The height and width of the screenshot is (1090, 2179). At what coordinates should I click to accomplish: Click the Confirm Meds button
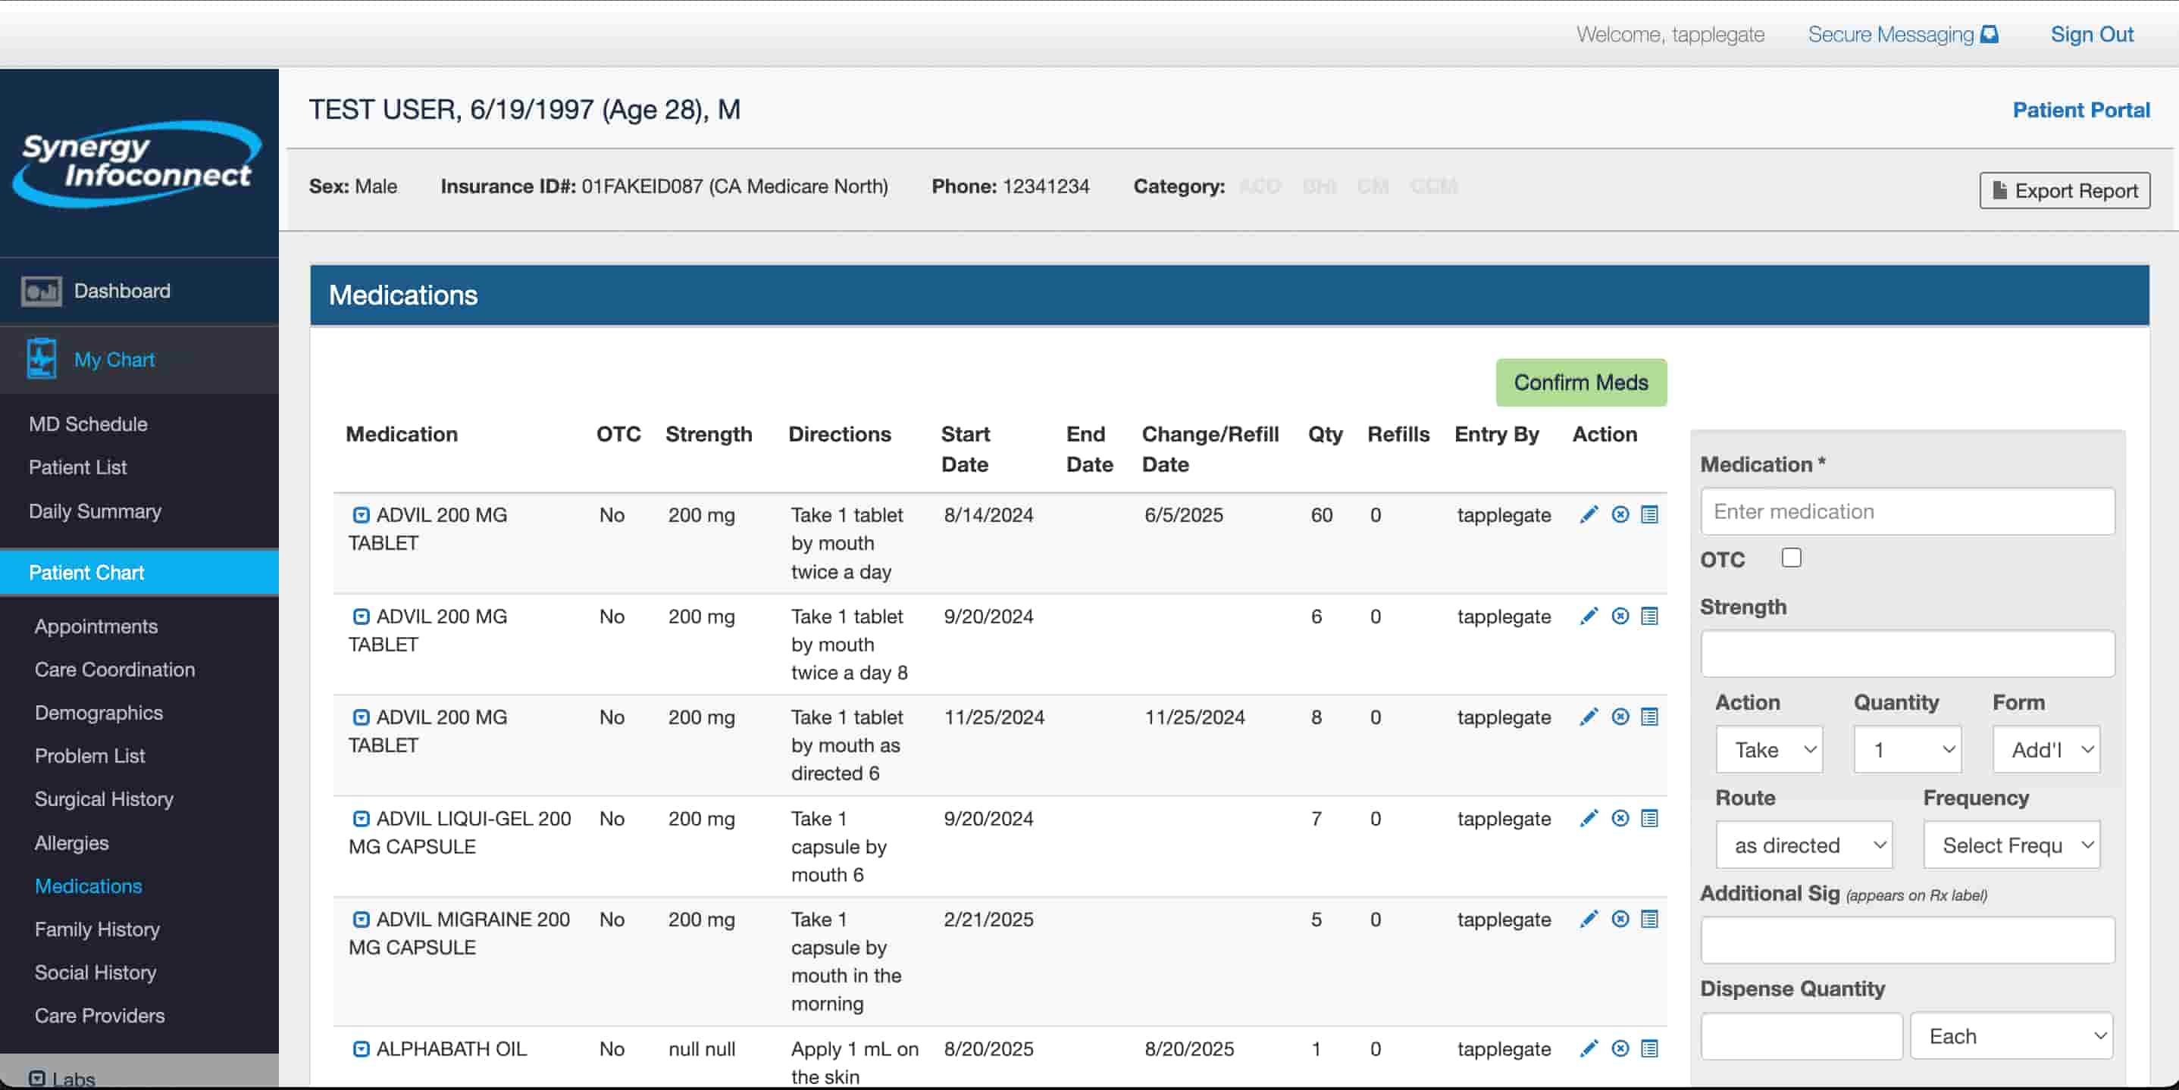pos(1580,383)
